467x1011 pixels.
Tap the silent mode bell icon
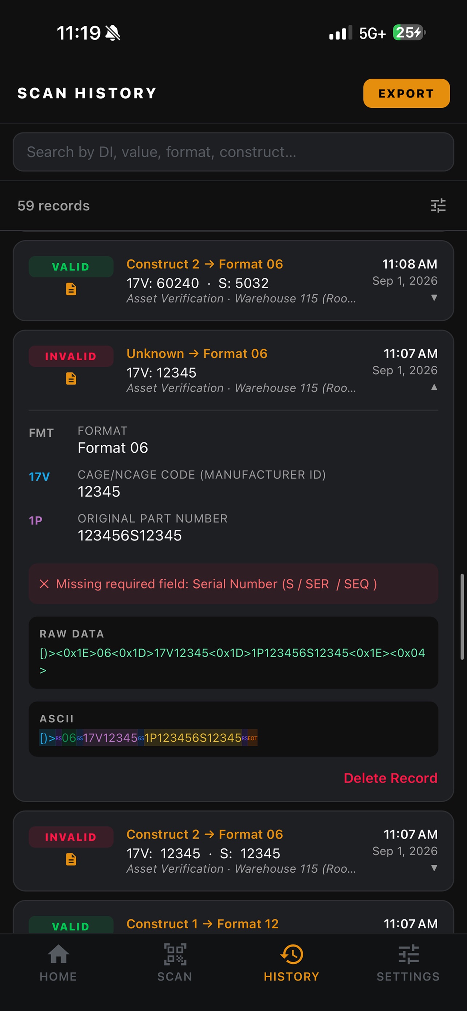point(113,33)
